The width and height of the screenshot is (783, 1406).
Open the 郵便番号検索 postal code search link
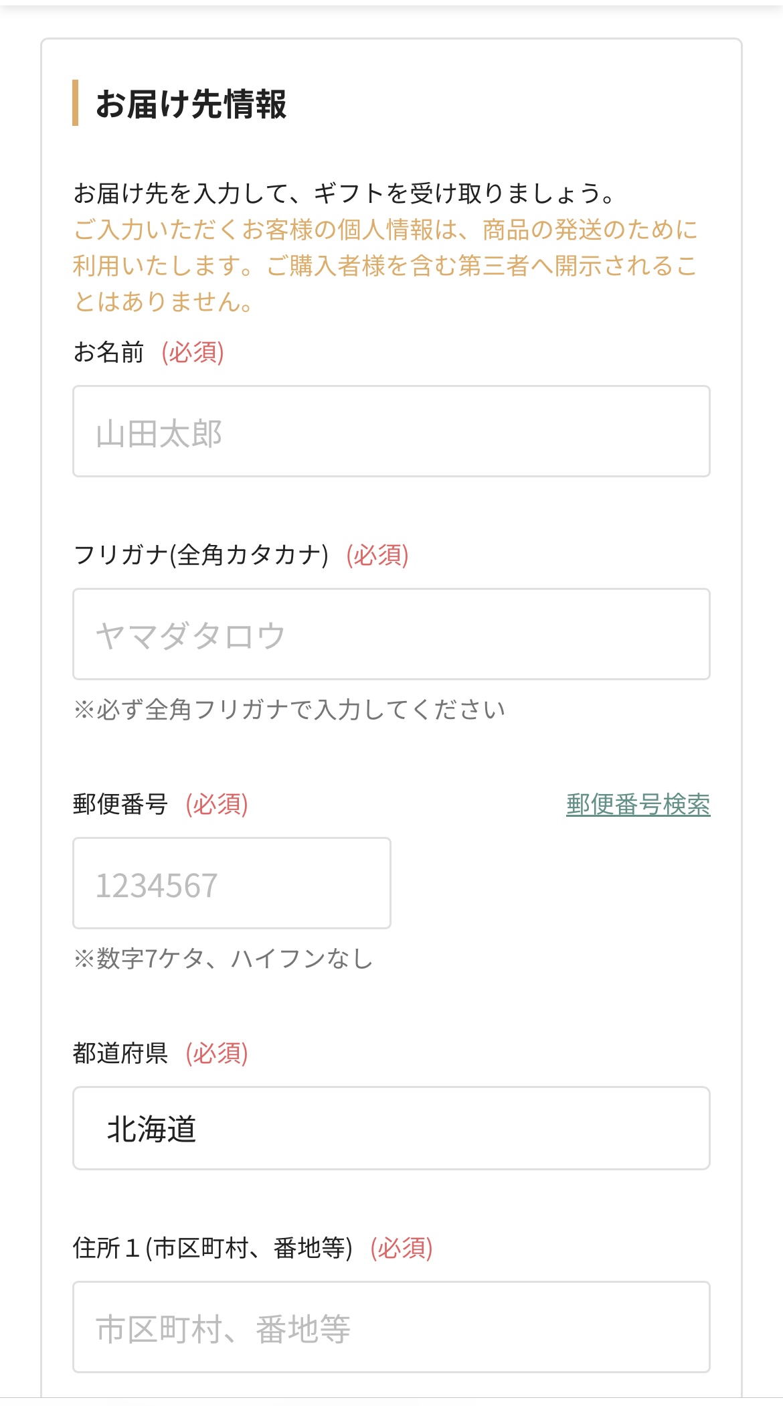(638, 805)
